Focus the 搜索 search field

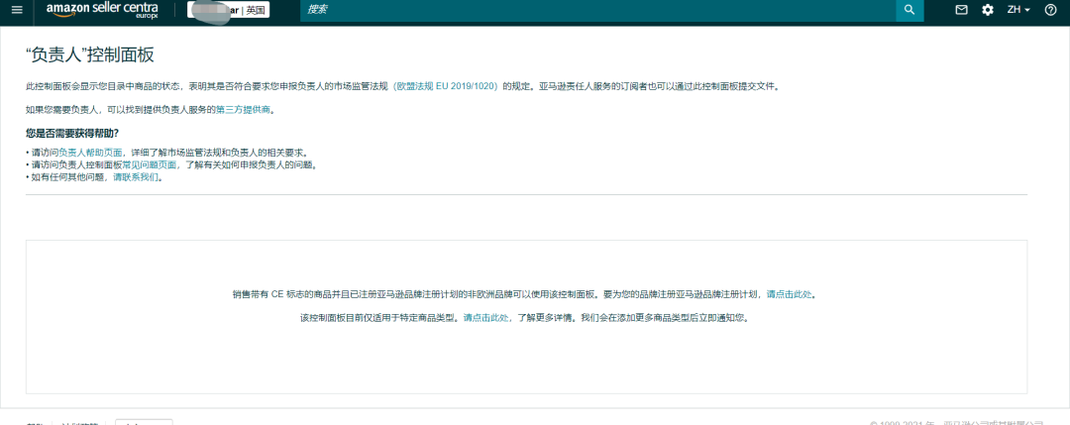[x=597, y=10]
